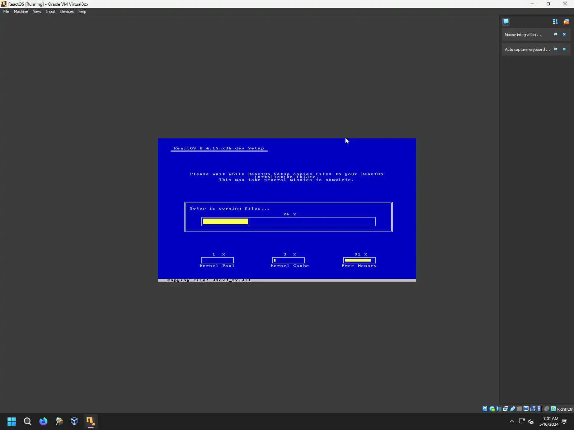Toggle the notification center panel icon
The width and height of the screenshot is (574, 430).
click(506, 22)
